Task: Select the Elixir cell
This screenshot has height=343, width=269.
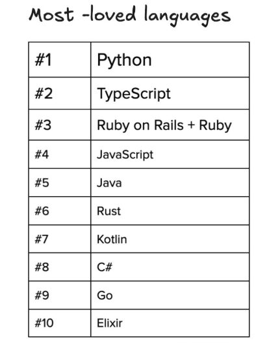Action: pyautogui.click(x=170, y=323)
